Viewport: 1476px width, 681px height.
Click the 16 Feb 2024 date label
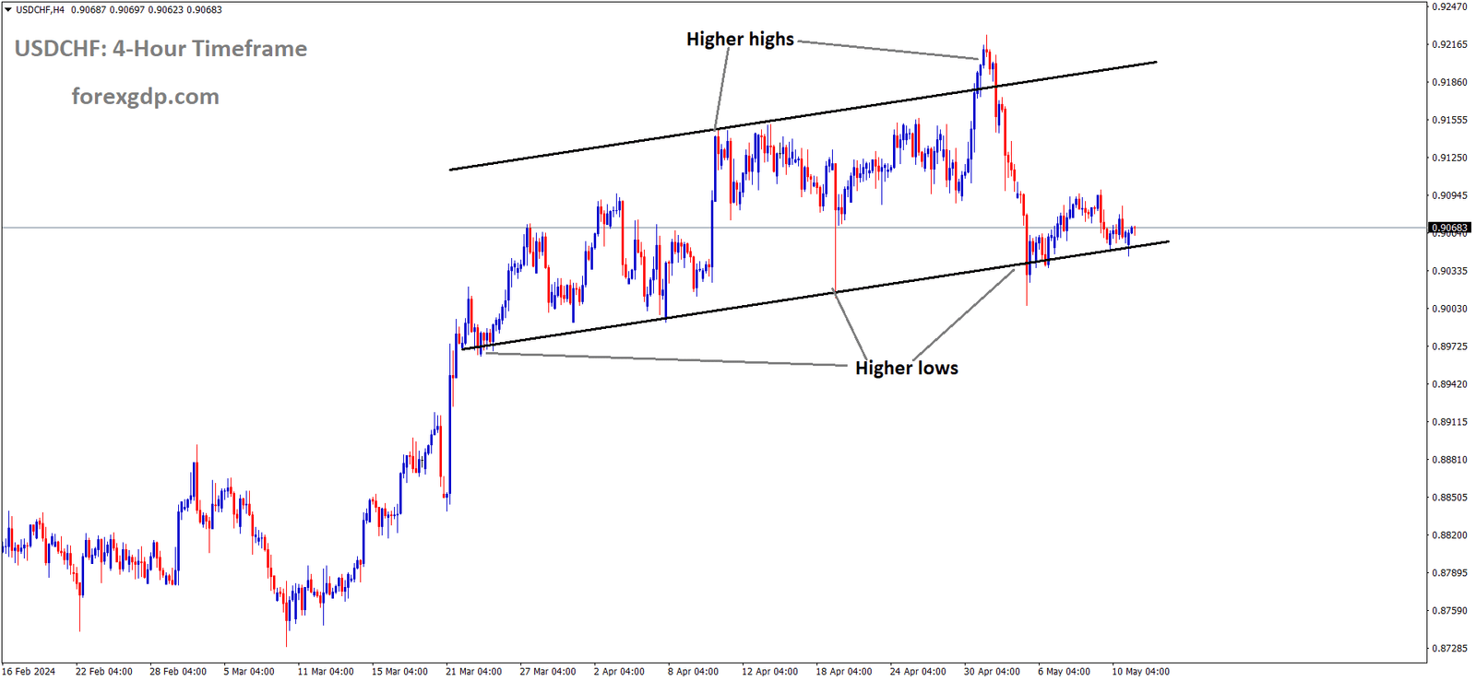[29, 672]
